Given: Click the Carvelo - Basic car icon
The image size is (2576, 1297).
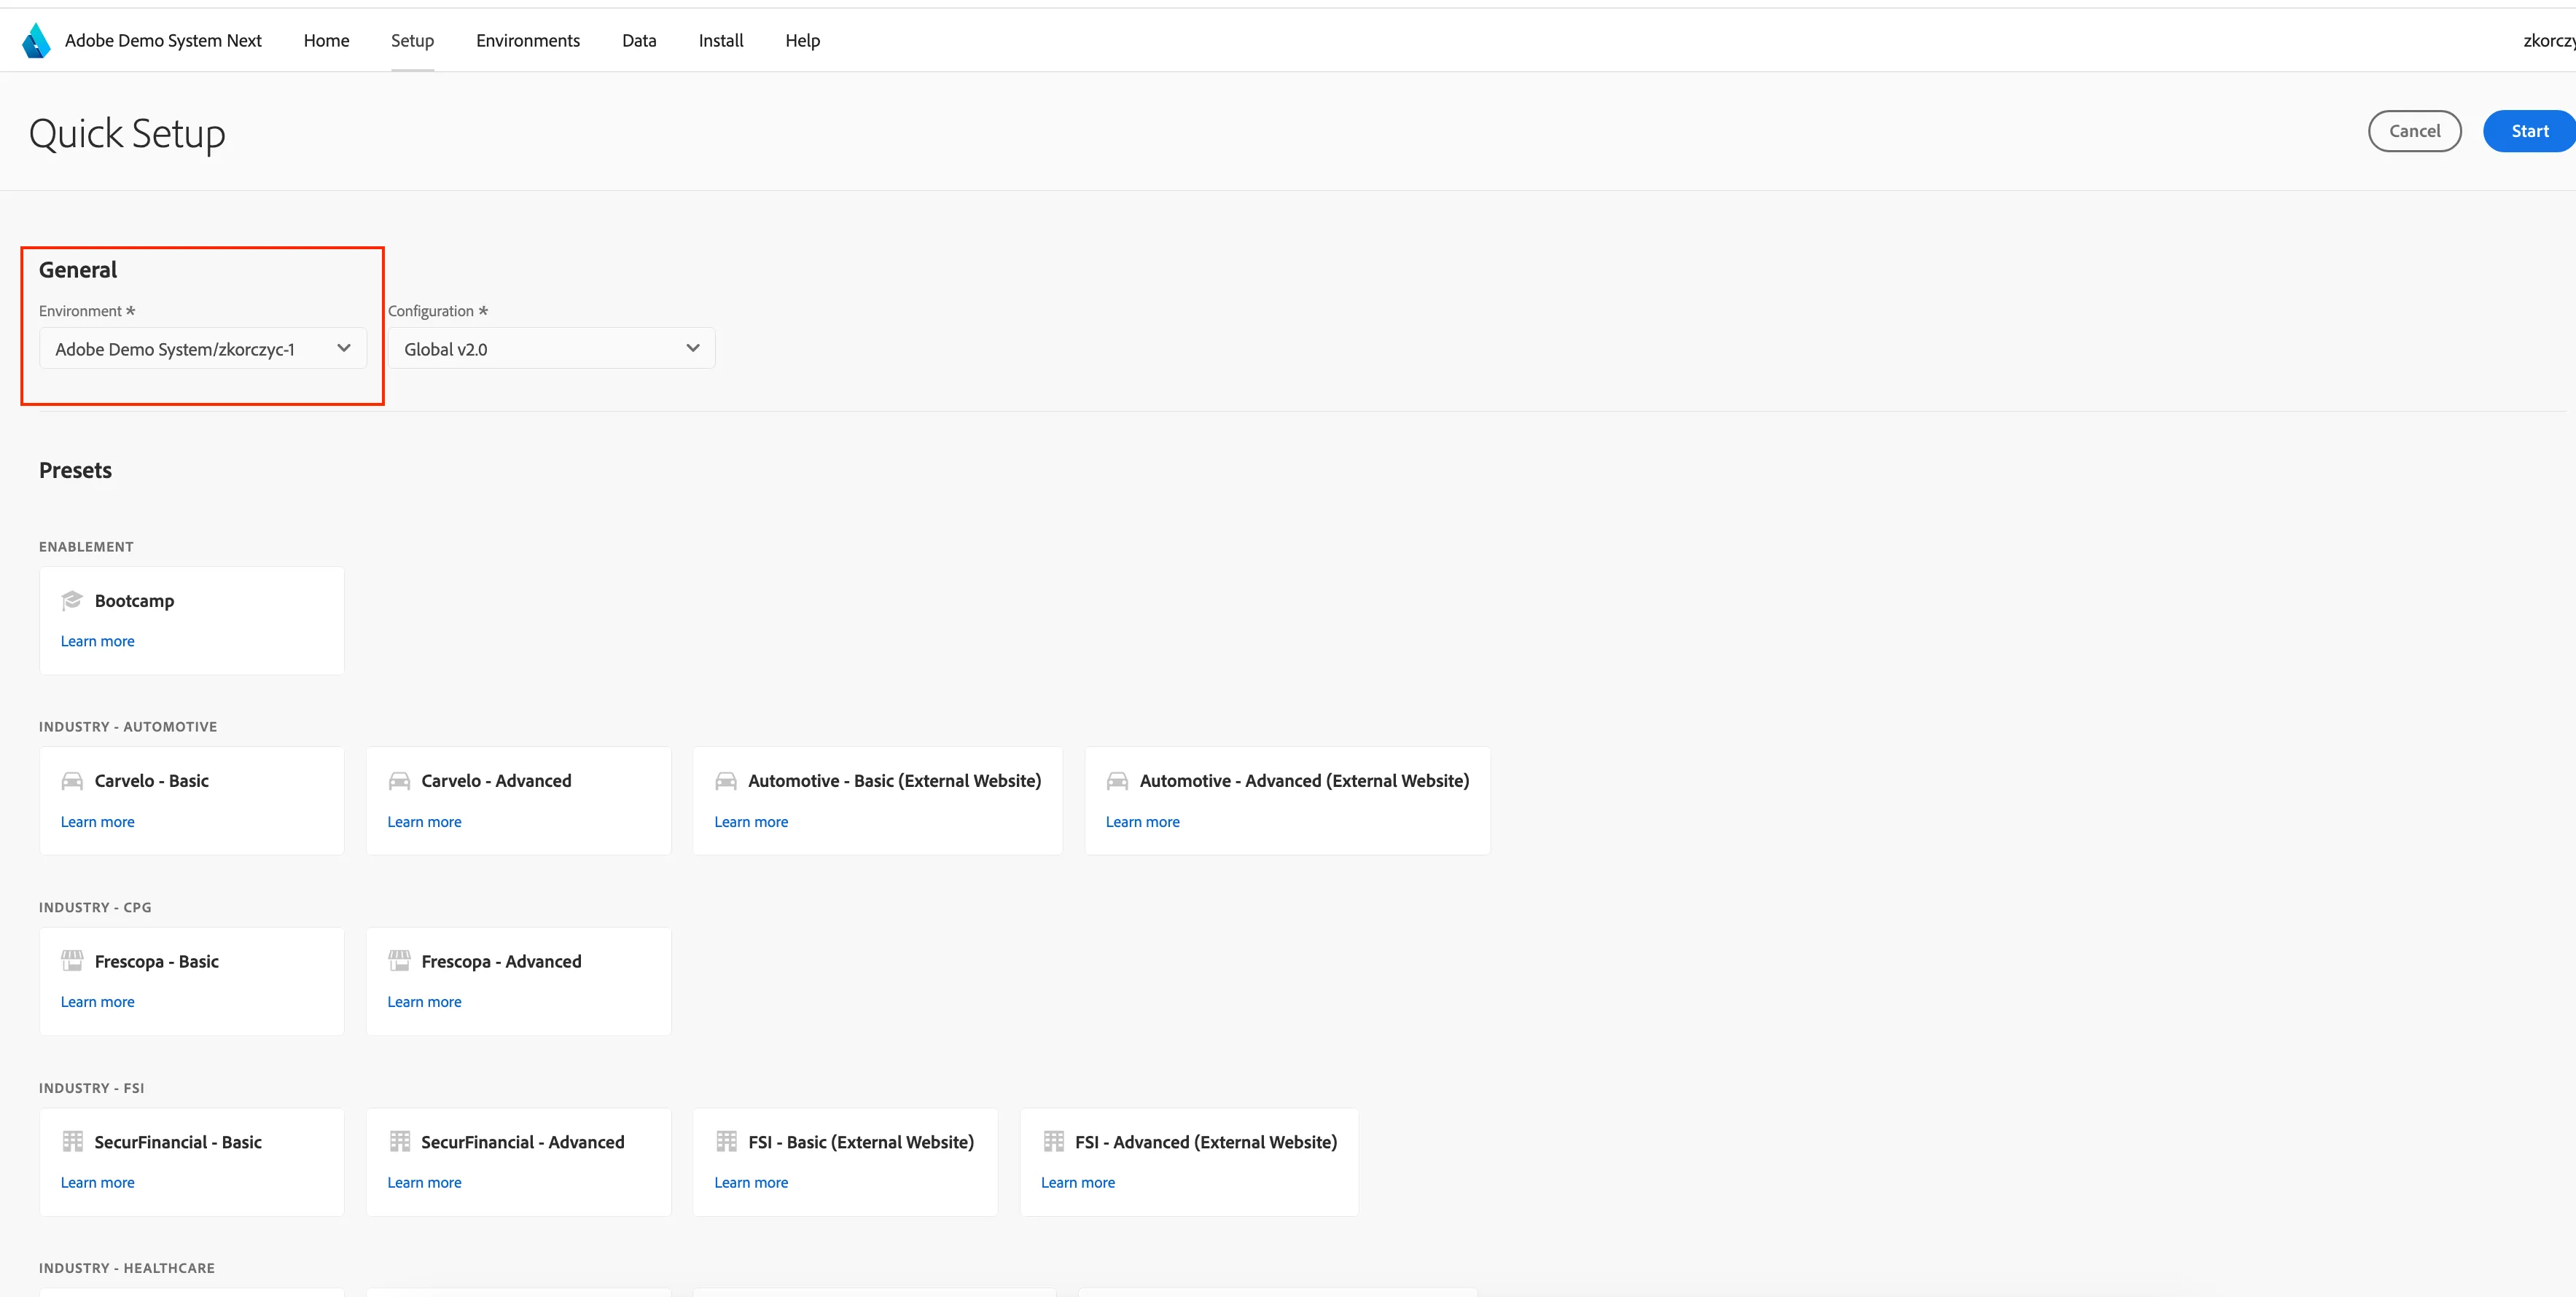Looking at the screenshot, I should pos(72,781).
